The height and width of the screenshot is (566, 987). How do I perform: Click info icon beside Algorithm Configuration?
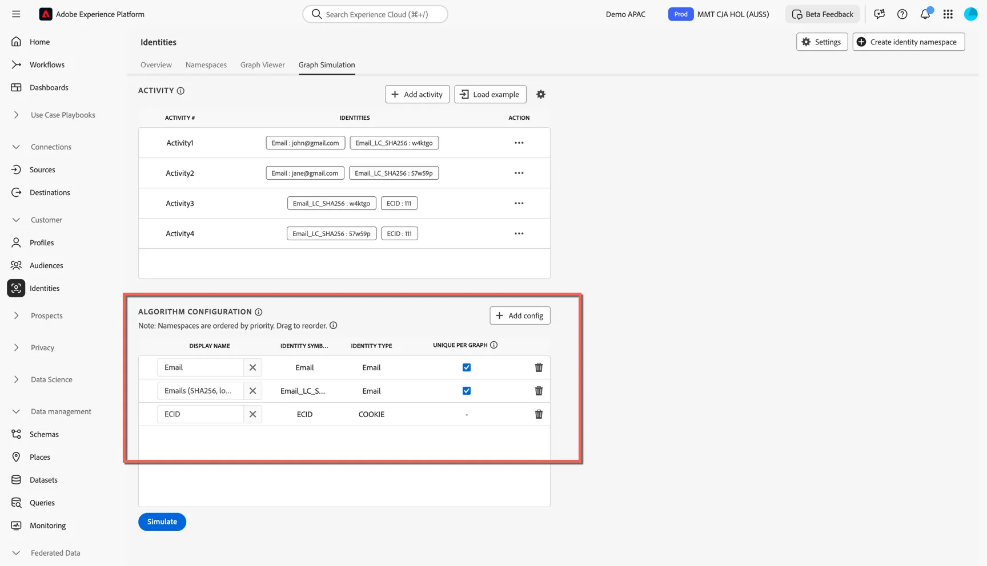pyautogui.click(x=259, y=312)
